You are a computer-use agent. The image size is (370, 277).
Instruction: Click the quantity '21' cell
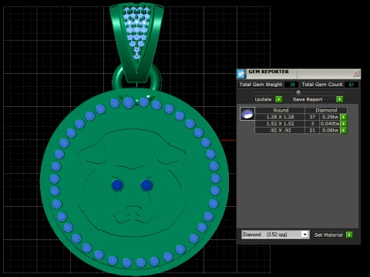tap(312, 130)
